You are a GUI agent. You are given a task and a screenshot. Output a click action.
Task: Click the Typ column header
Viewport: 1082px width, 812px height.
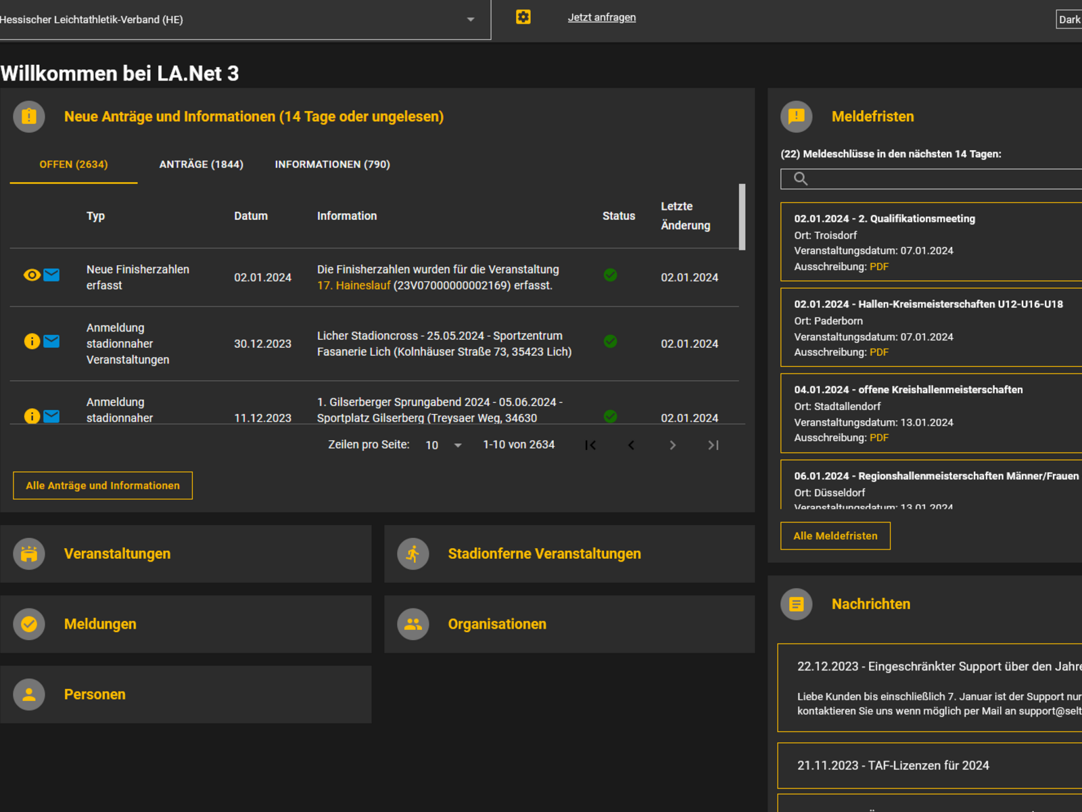95,216
